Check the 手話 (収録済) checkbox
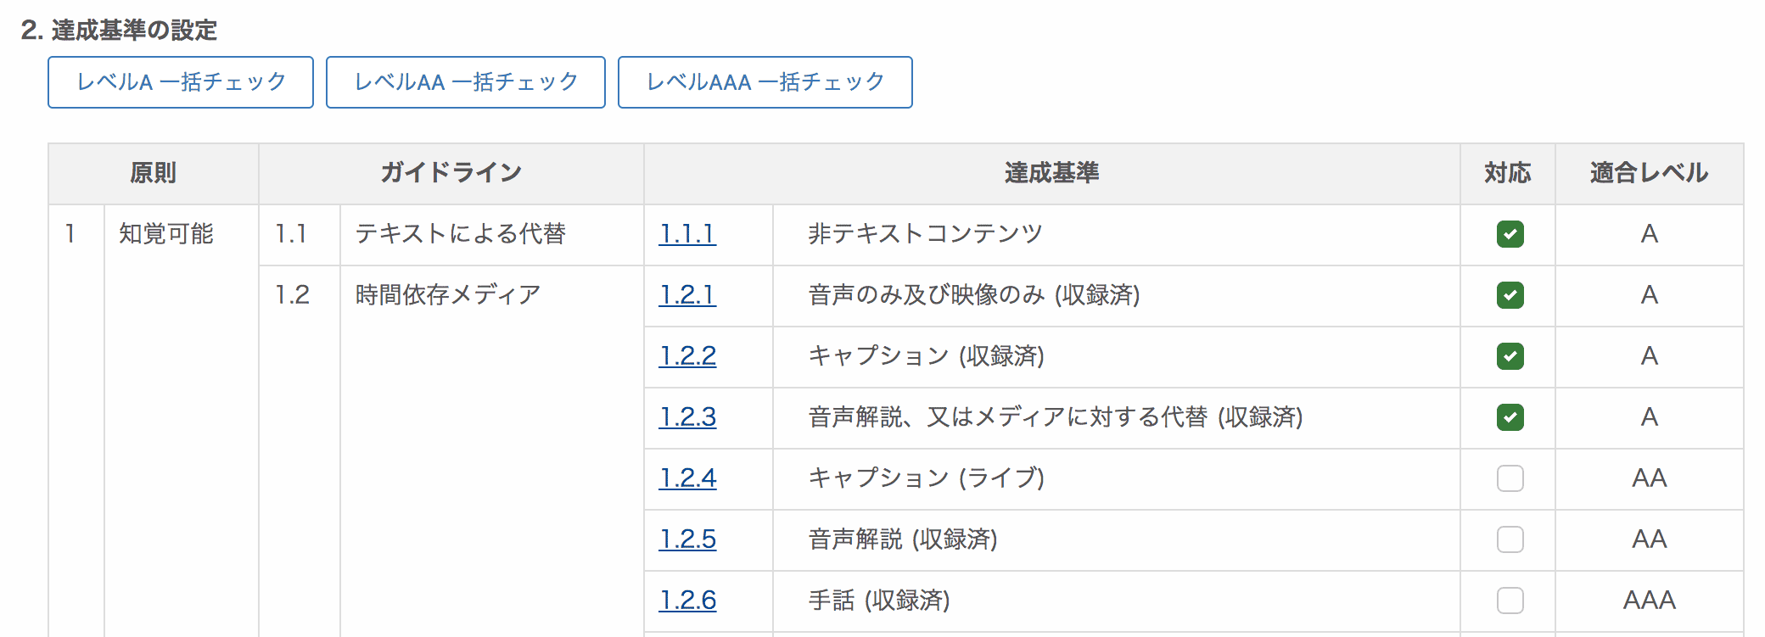This screenshot has height=637, width=1765. pos(1510,601)
